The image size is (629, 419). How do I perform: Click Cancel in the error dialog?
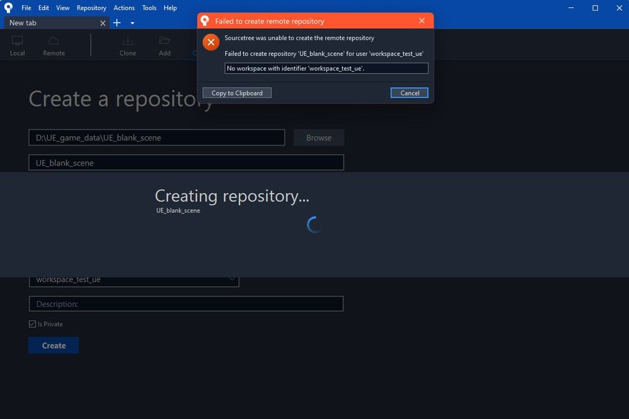(409, 93)
